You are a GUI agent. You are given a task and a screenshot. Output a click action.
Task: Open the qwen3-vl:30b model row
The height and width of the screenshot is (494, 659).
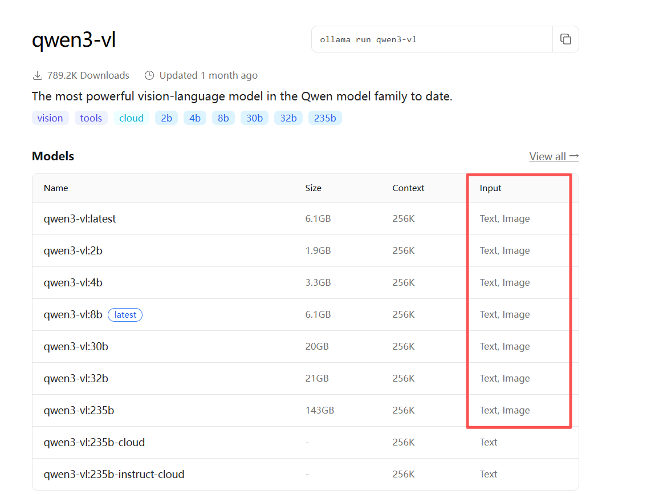pos(76,346)
